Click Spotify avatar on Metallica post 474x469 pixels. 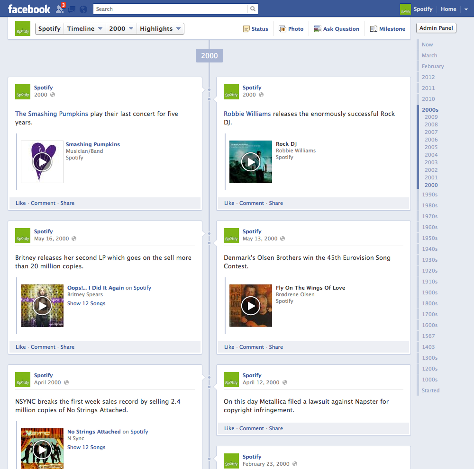point(231,380)
